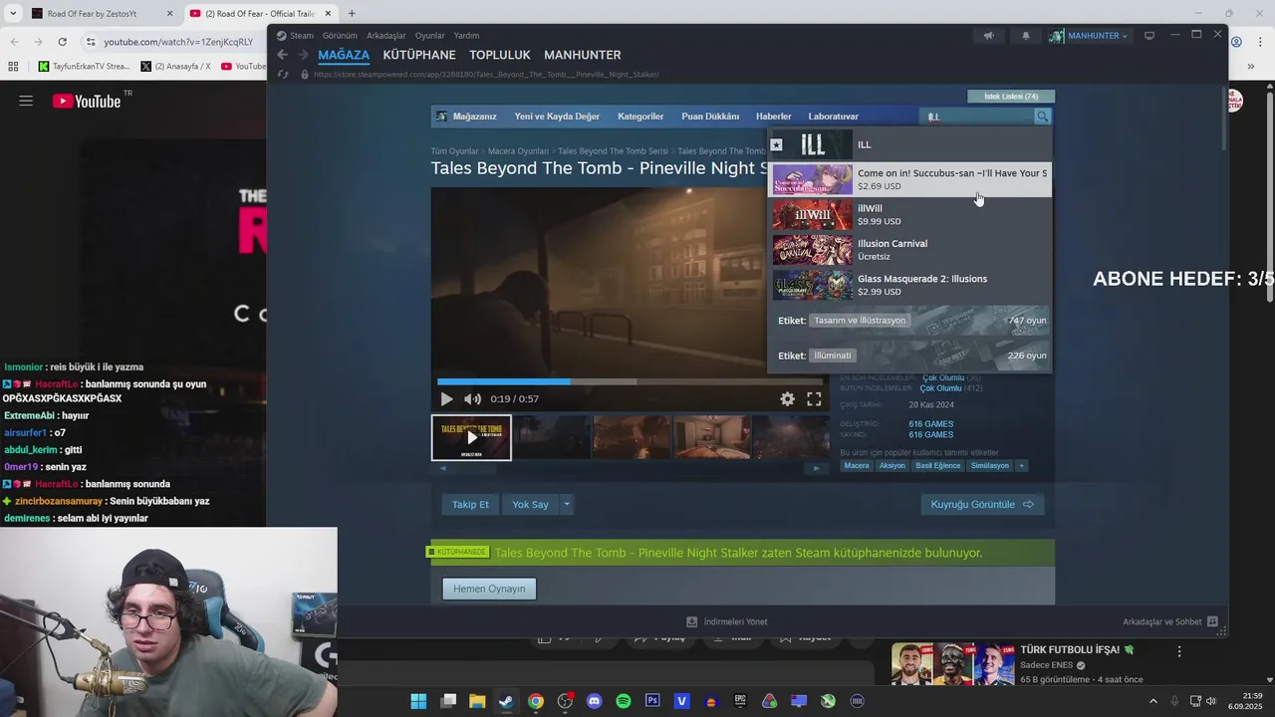Click 616 GAMES developer link
Image resolution: width=1275 pixels, height=717 pixels.
(931, 424)
